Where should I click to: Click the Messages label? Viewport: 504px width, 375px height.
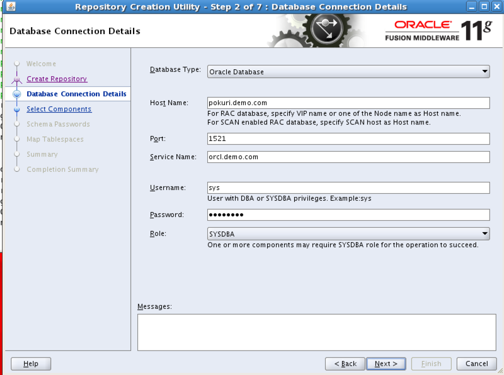(154, 306)
